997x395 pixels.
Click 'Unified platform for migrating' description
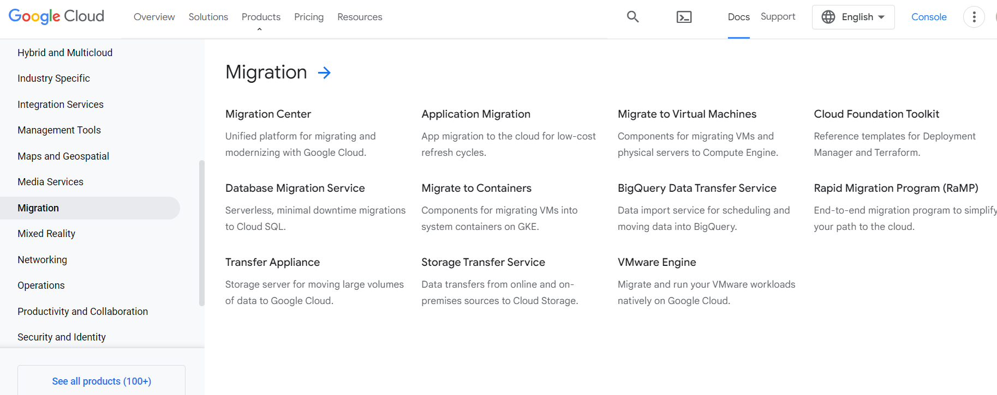301,144
